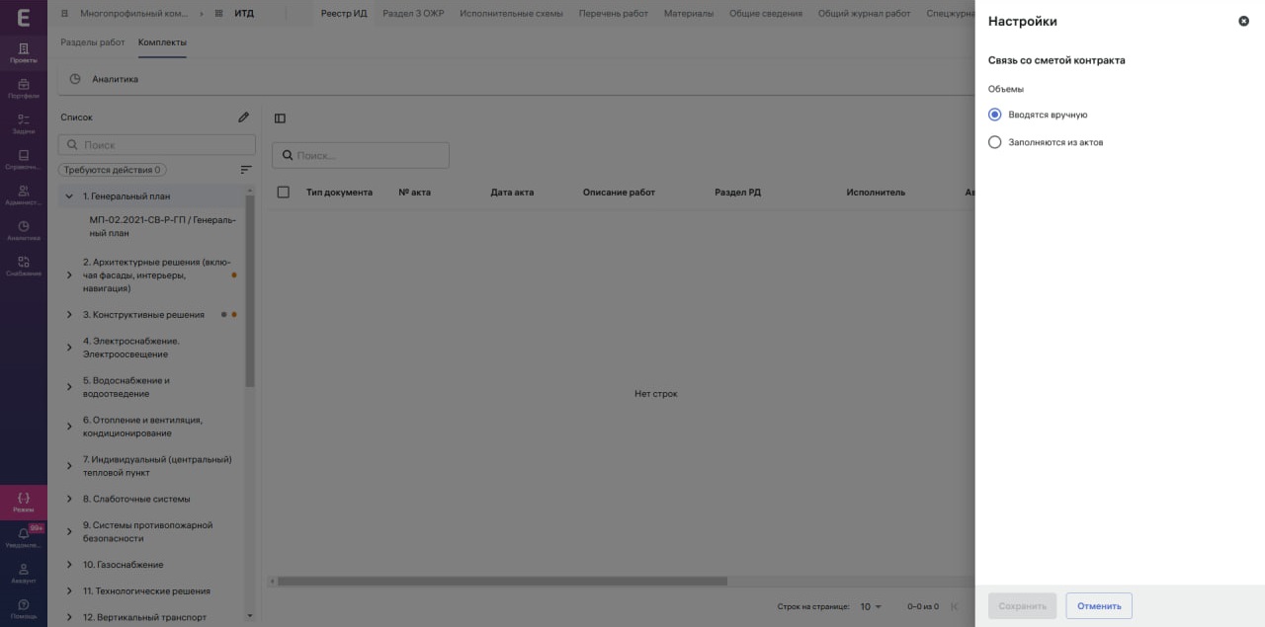Click the sort icon next to Требуются действия
The width and height of the screenshot is (1265, 627).
246,170
